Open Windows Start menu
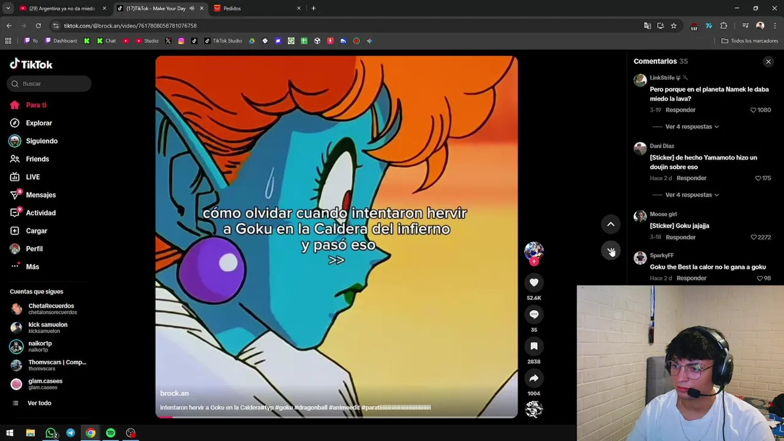784x441 pixels. (x=10, y=433)
